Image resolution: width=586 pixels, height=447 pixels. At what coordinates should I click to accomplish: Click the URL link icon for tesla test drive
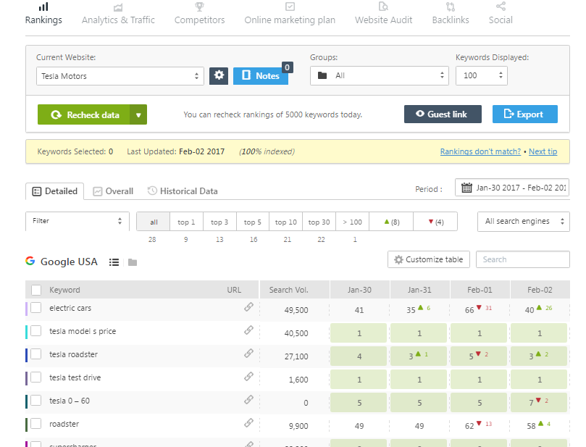point(248,376)
